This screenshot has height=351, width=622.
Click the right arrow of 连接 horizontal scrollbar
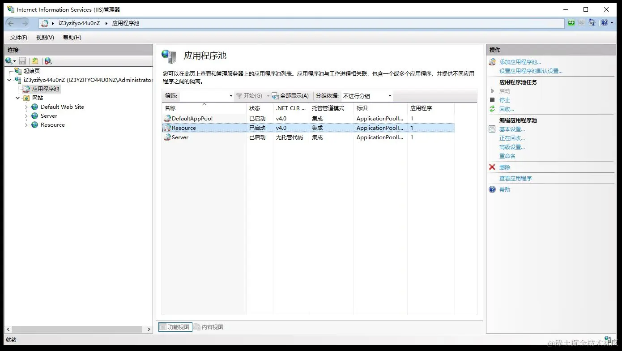pos(149,329)
